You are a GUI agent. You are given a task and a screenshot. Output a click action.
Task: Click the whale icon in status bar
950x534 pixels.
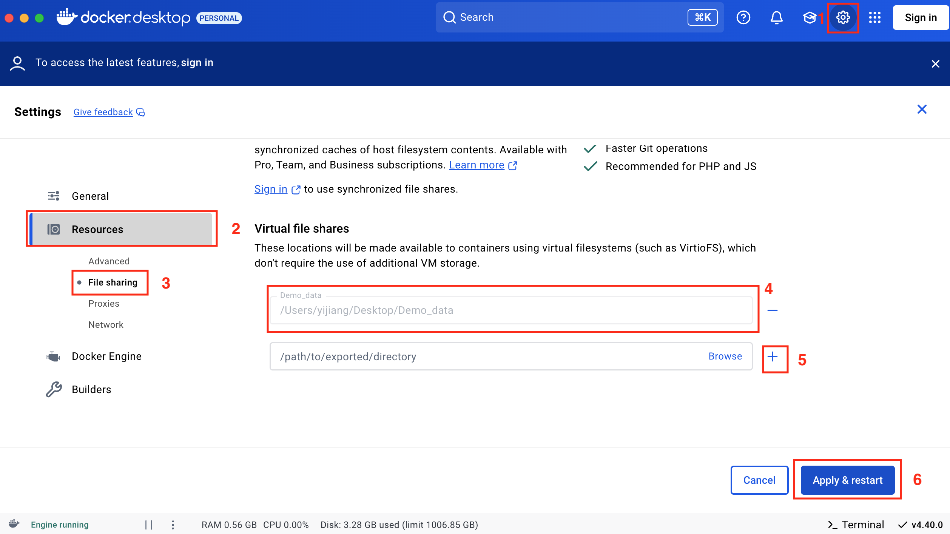14,524
